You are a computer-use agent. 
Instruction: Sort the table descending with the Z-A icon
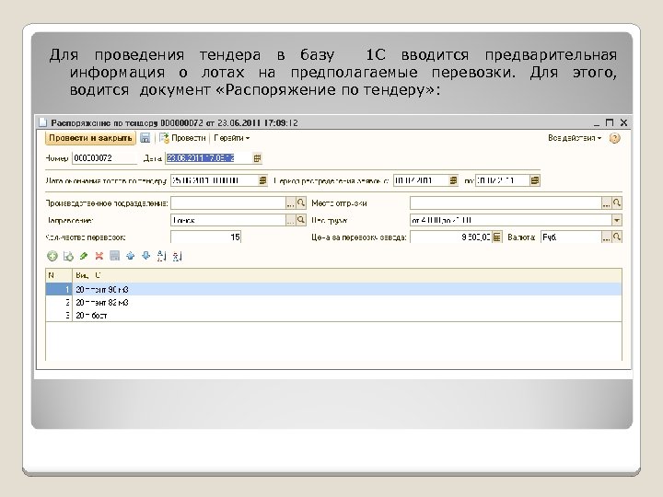click(177, 256)
